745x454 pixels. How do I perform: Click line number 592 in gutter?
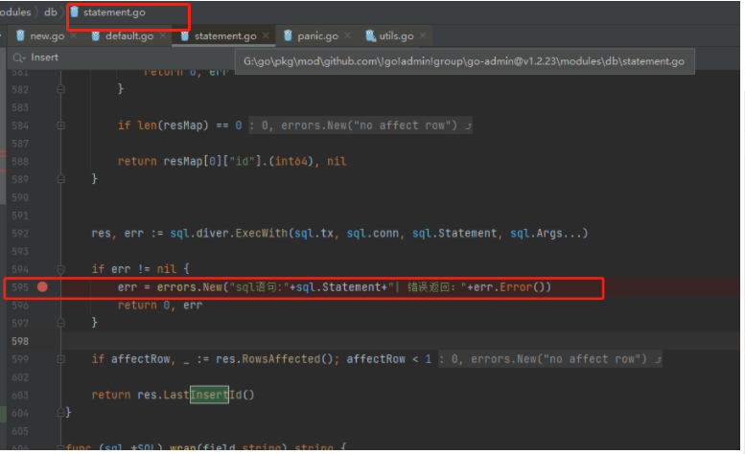(x=20, y=234)
